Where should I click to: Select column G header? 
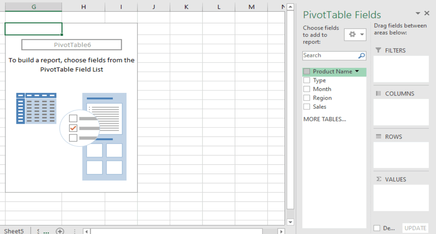33,7
